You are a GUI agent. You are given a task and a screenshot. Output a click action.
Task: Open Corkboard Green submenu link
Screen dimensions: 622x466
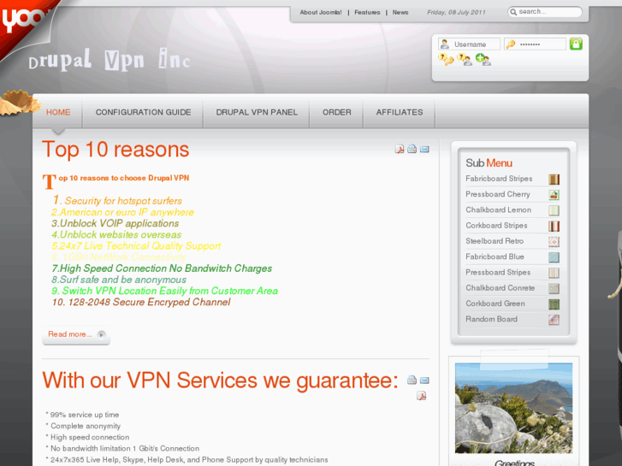click(x=495, y=304)
